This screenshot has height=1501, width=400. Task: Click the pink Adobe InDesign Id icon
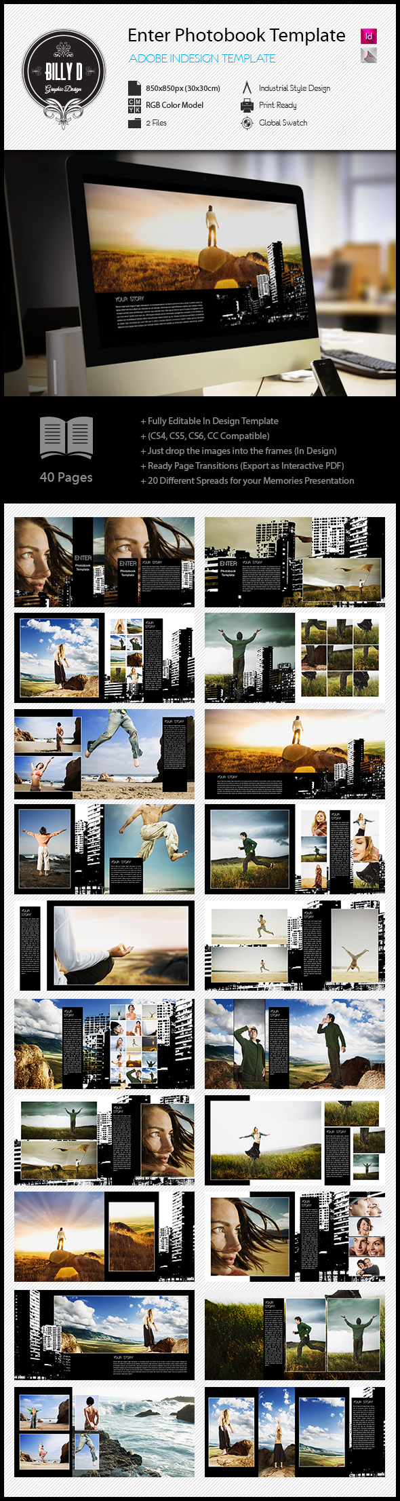368,36
